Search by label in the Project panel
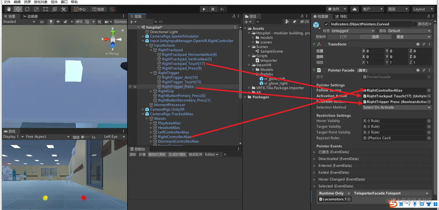This screenshot has width=439, height=210. [294, 22]
